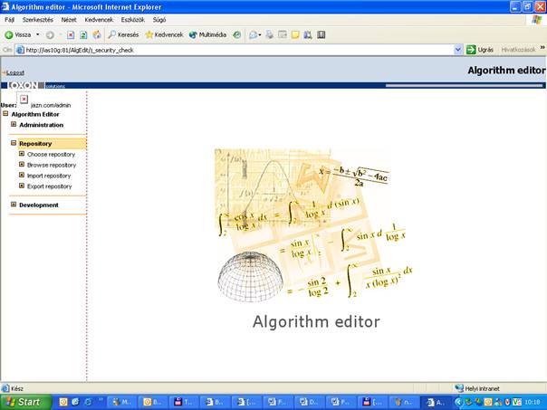Click the icon beside Choose repository

click(21, 154)
